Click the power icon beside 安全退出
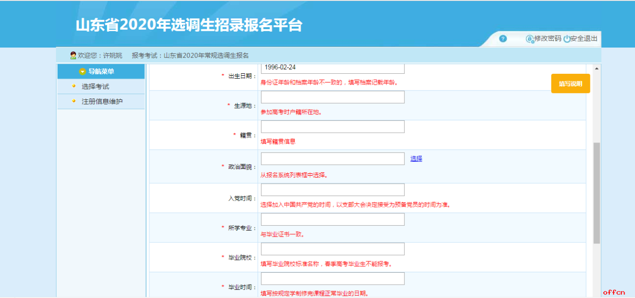635x298 pixels. pyautogui.click(x=567, y=39)
